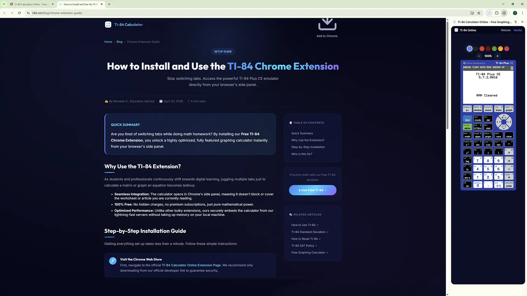This screenshot has height=296, width=527.
Task: Select the black calculator color swatch
Action: click(476, 49)
